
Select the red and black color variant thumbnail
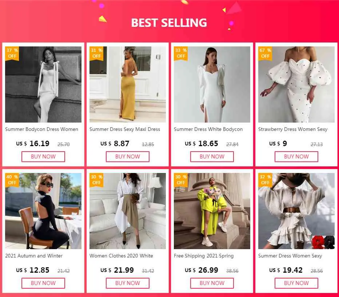coord(323,242)
